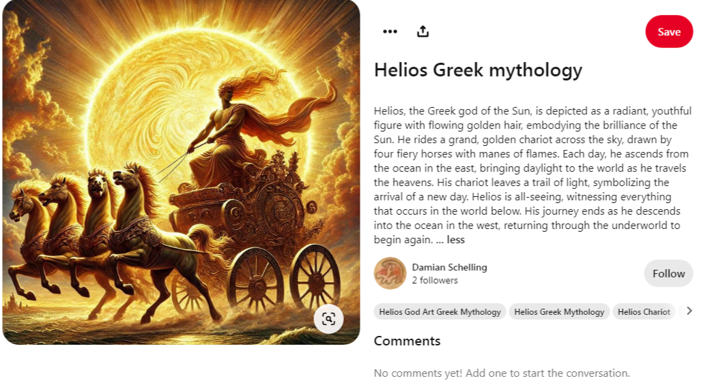Screen dimensions: 701x387
Task: Open the three-dot more options menu
Action: [390, 32]
